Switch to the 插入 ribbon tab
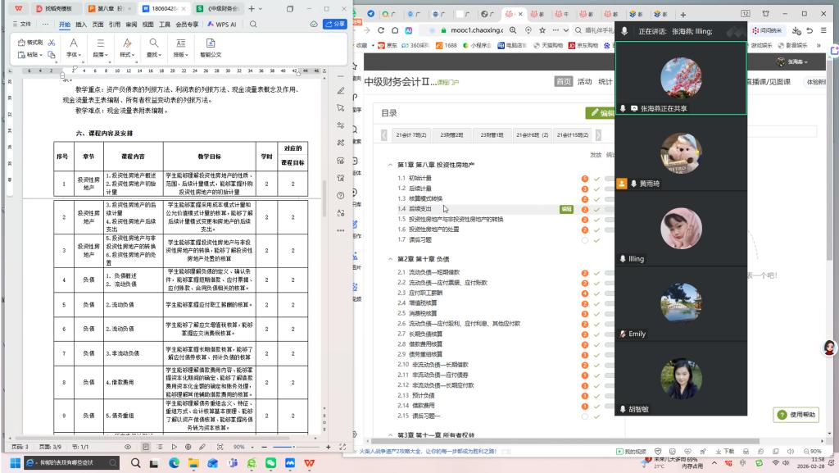839x473 pixels. click(81, 25)
